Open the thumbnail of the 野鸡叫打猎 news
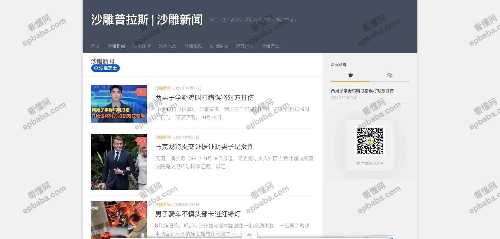 (119, 104)
